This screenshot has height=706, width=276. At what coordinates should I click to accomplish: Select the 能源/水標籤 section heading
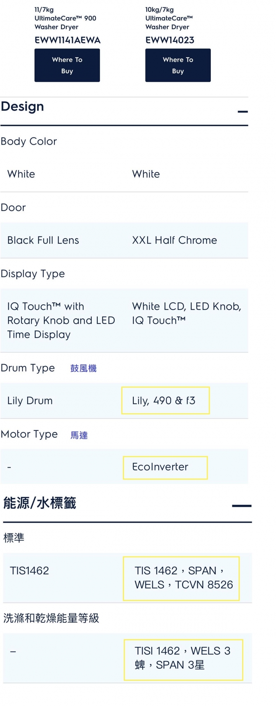(39, 503)
